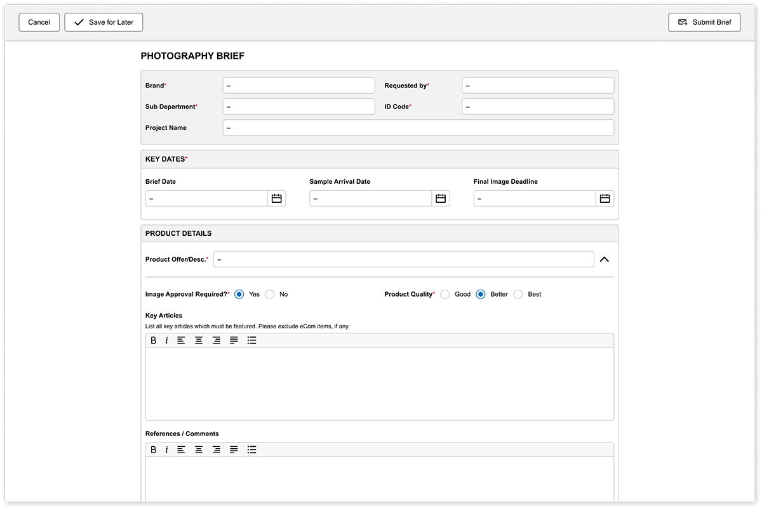Screen dimensions: 762x509
Task: Apply justified alignment in Key Articles editor
Action: (234, 340)
